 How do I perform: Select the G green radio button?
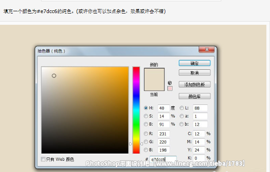pyautogui.click(x=146, y=142)
